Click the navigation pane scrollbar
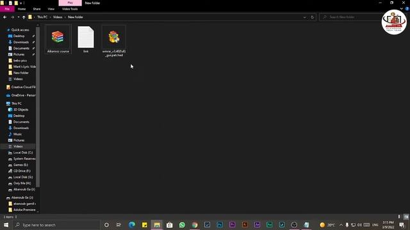 (x=38, y=107)
